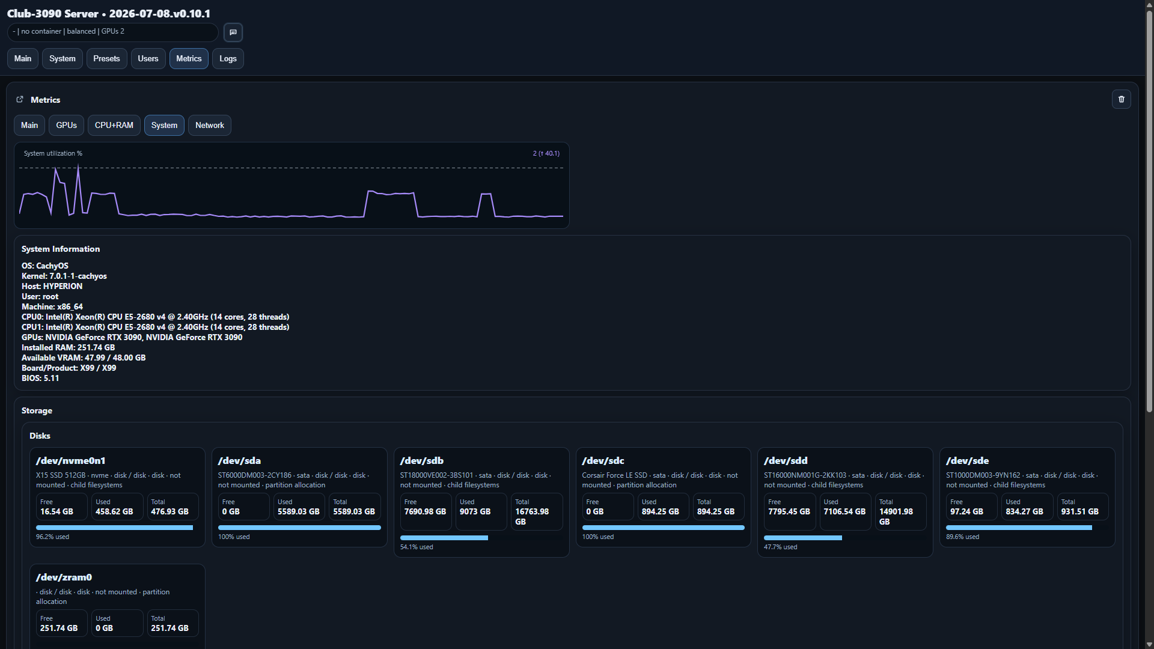Show the GPUs metrics sub-tab
Screen dimensions: 1154x649
(66, 125)
